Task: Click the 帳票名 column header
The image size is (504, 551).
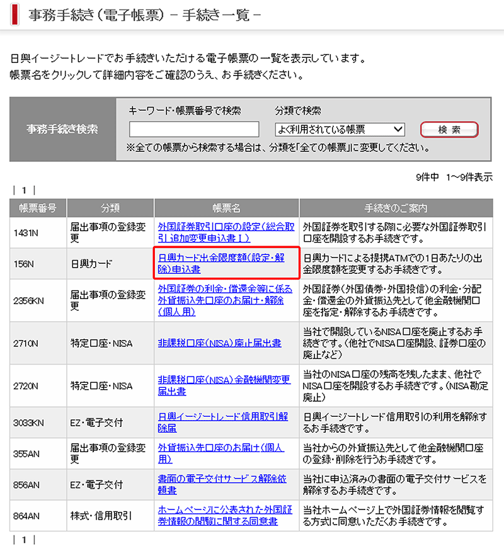Action: 226,208
